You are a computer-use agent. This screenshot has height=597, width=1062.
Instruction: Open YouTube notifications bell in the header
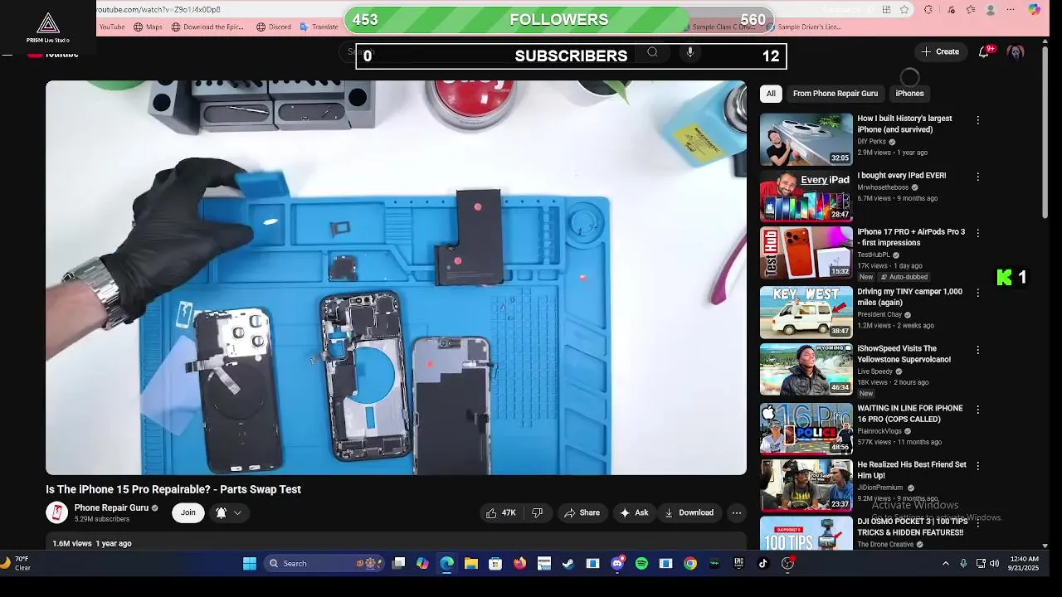(984, 51)
